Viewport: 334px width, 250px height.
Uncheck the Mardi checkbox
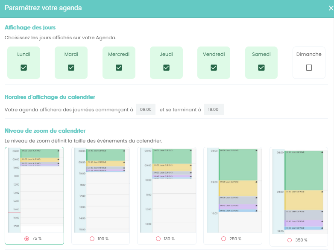pos(71,67)
